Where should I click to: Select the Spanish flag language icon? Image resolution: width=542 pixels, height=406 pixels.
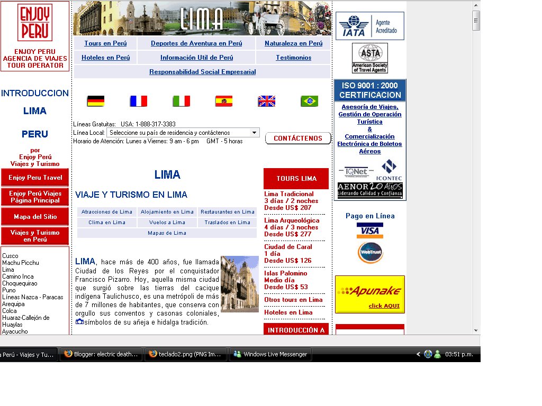(x=224, y=101)
